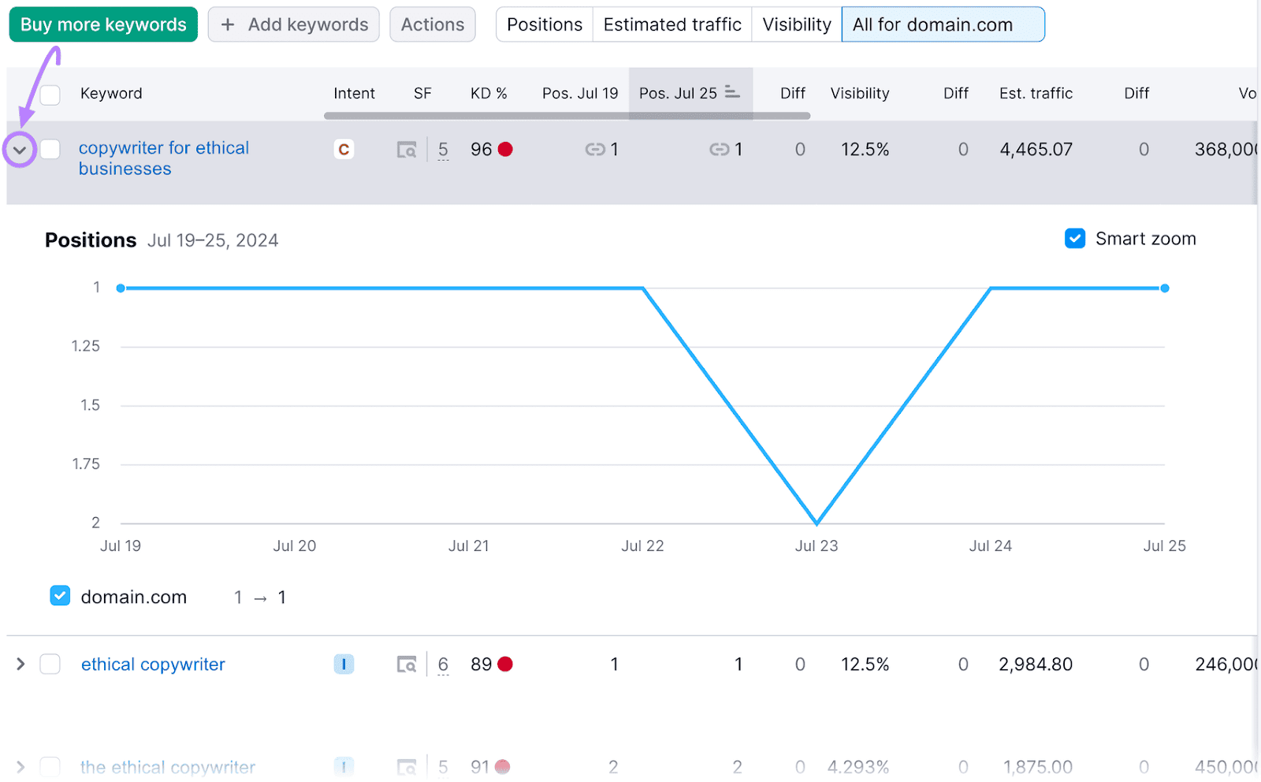Click the Pos. Jul 25 sort icon
This screenshot has height=782, width=1261.
point(732,93)
